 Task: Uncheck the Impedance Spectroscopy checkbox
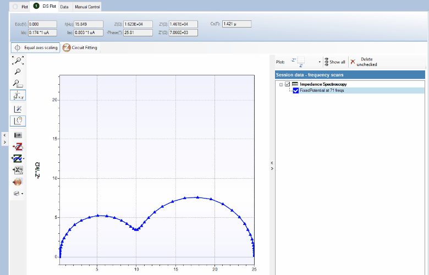(287, 84)
